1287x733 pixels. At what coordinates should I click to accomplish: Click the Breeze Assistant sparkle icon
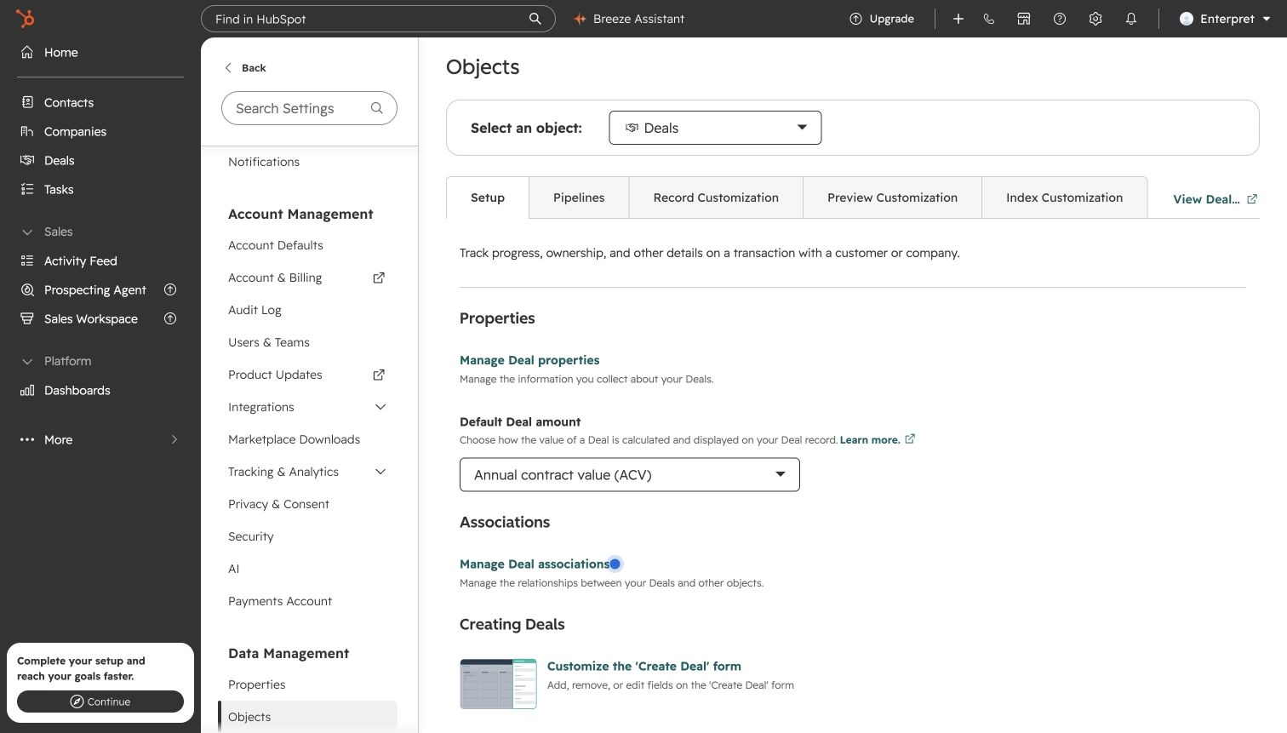tap(580, 19)
